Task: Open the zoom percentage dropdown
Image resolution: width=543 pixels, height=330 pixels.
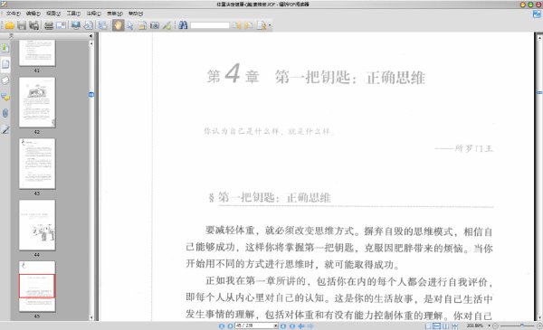Action: click(490, 325)
